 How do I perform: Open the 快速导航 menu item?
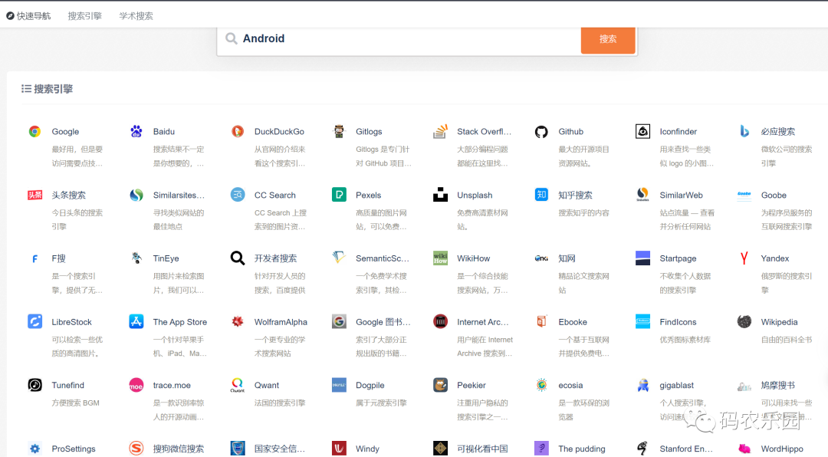(28, 16)
